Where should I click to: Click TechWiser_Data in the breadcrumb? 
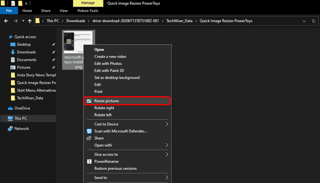(x=179, y=21)
